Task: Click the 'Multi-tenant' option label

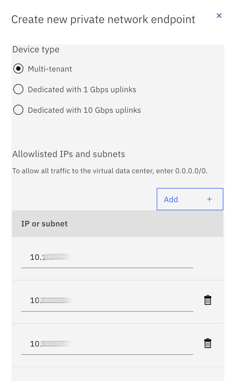Action: (x=50, y=69)
